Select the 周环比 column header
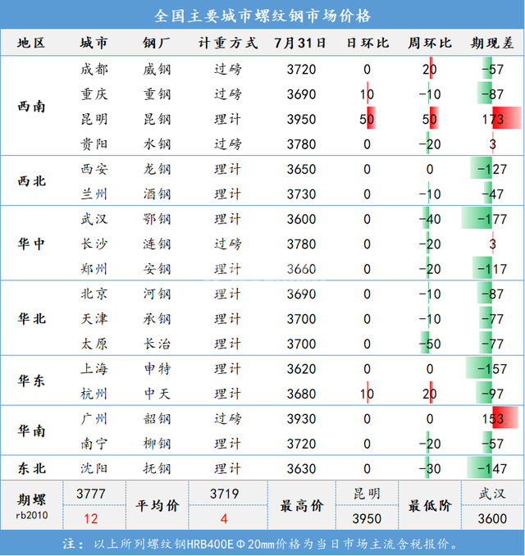Screen dimensions: 525x556 430,43
